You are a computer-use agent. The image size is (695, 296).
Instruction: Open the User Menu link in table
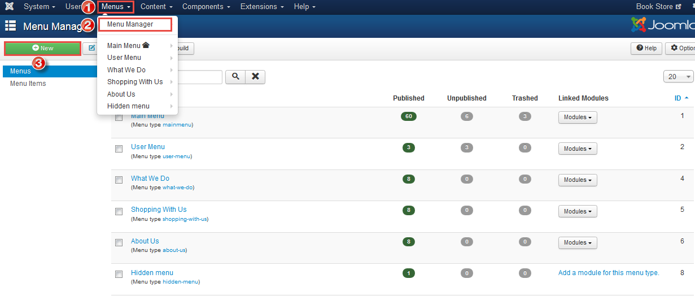click(148, 147)
